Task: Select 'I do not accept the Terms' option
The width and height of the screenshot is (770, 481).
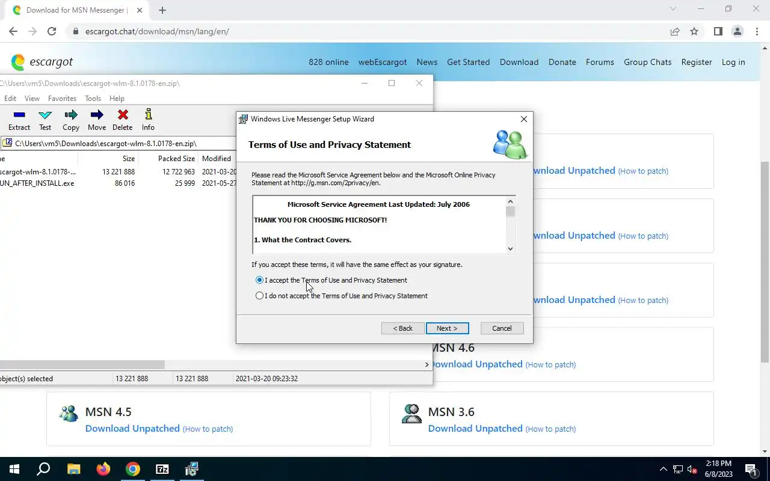Action: pyautogui.click(x=342, y=296)
